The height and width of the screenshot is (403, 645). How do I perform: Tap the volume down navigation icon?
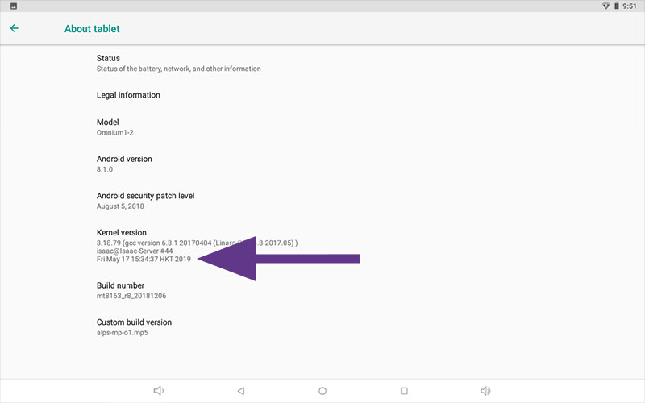(x=159, y=391)
